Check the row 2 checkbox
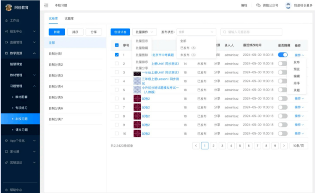Image resolution: width=315 pixels, height=193 pixels. click(x=117, y=64)
